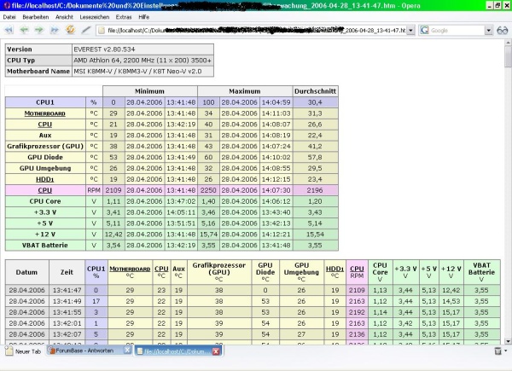Click the 'Zeit' column header in log table
This screenshot has height=371, width=512.
[67, 272]
